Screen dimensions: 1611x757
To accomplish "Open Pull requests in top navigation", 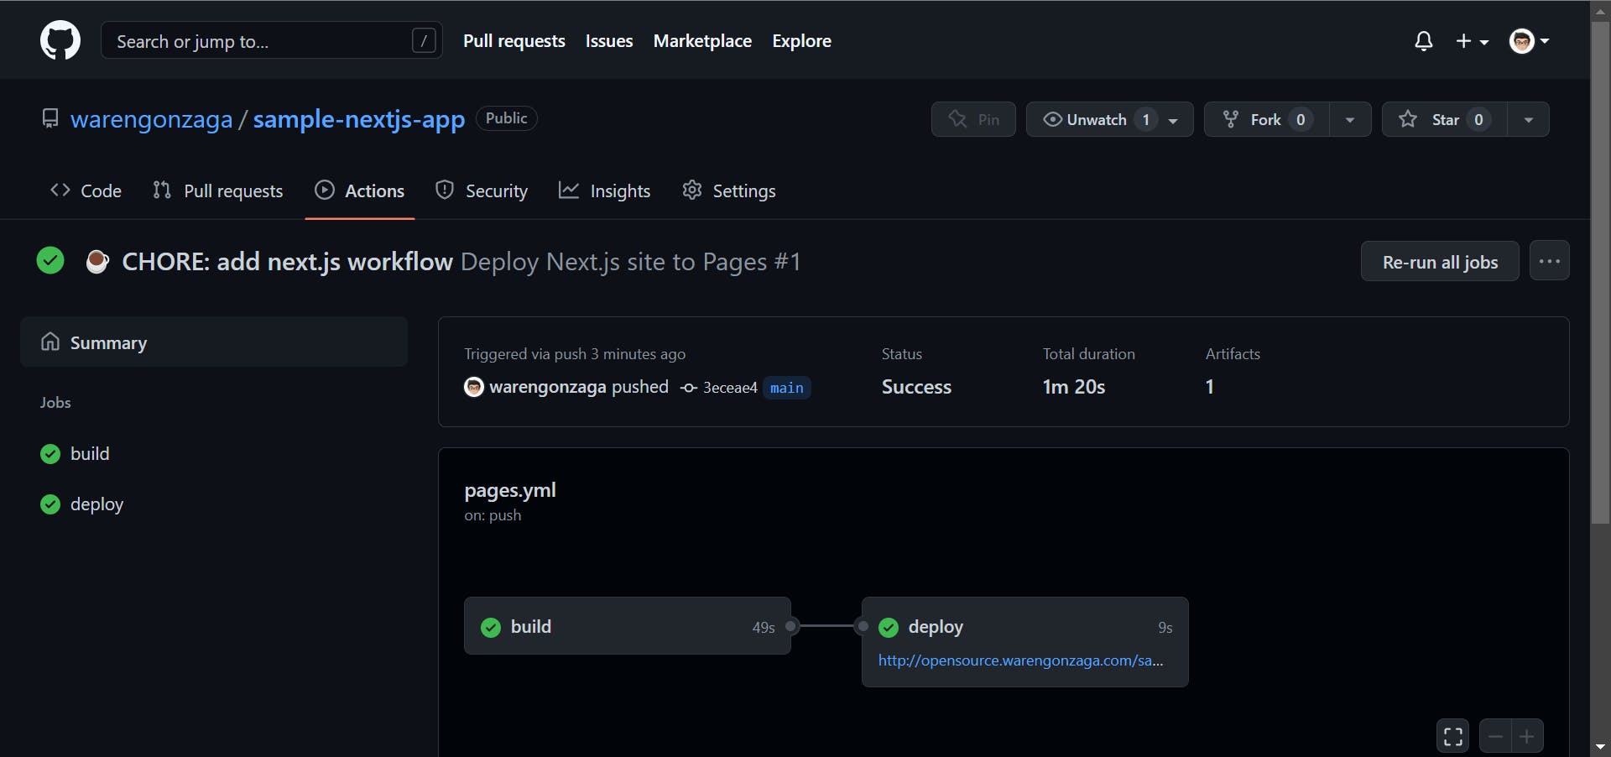I will (514, 40).
